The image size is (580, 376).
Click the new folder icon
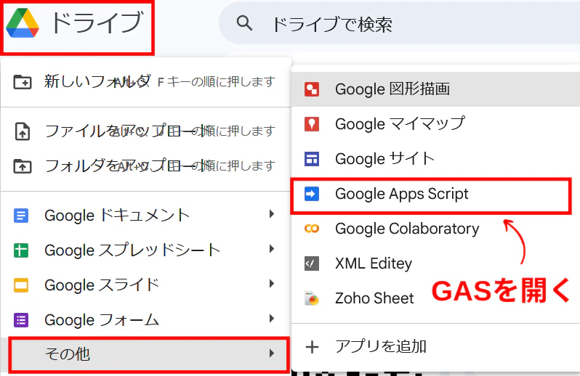(x=23, y=81)
